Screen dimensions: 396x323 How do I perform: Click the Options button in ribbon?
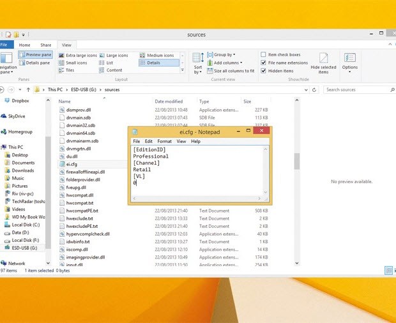(x=350, y=60)
